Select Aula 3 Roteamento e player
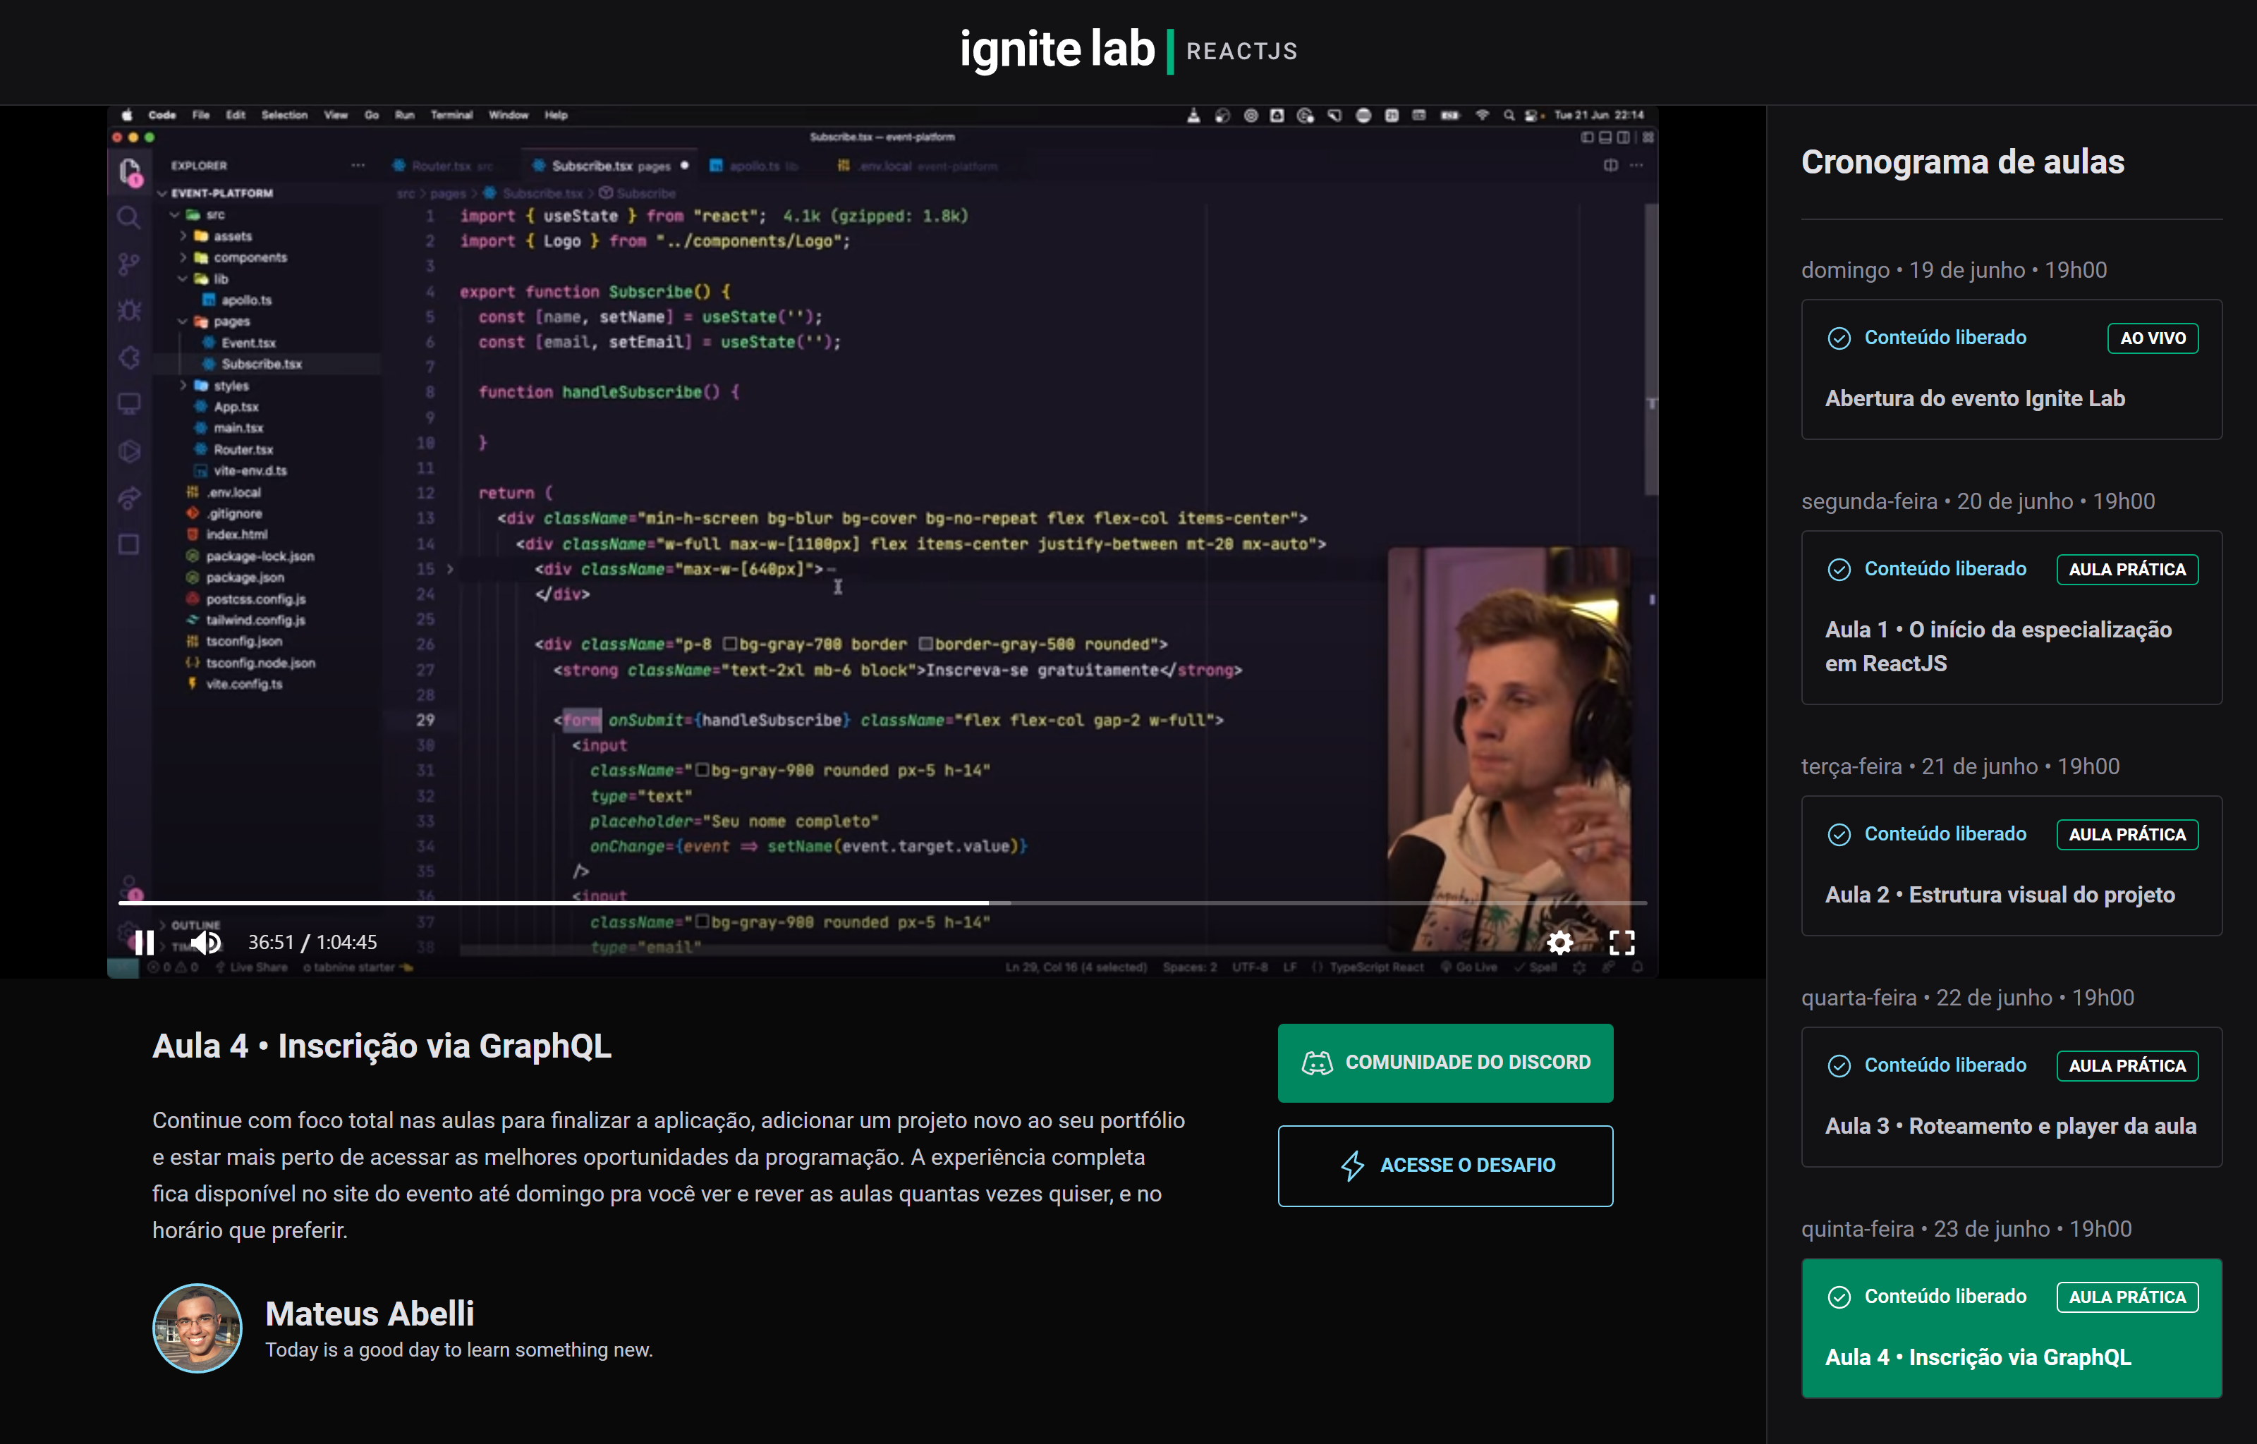 pyautogui.click(x=2009, y=1126)
